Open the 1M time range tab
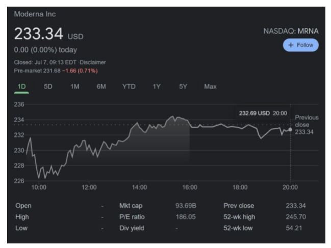Viewport: 331px width, 248px height. (74, 87)
